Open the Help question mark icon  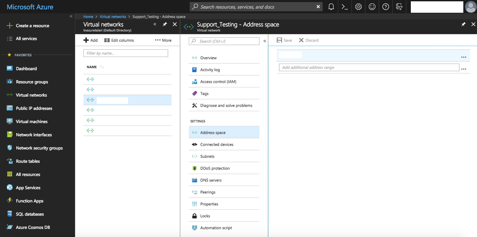386,7
